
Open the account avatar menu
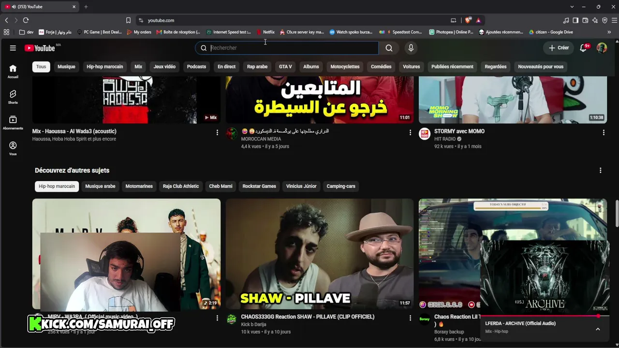click(x=602, y=48)
